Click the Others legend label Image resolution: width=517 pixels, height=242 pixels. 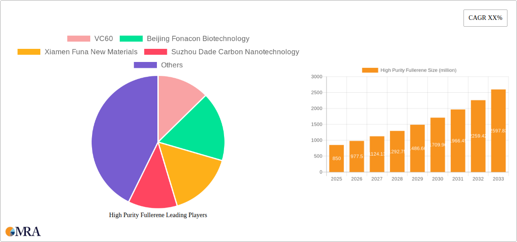click(172, 65)
